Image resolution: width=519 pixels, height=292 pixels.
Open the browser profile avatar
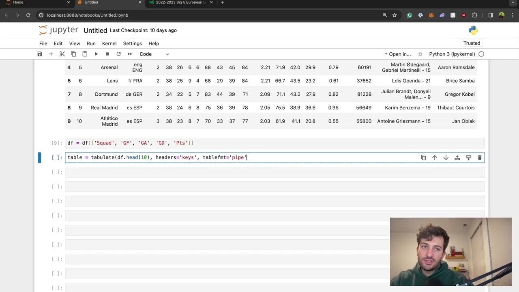502,15
